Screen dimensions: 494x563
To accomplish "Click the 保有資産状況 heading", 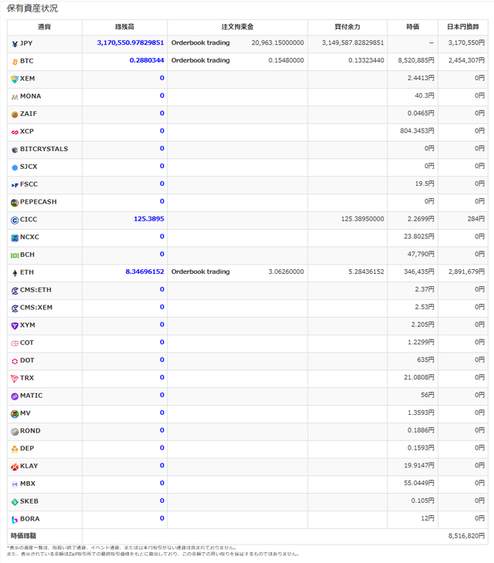I will 32,8.
